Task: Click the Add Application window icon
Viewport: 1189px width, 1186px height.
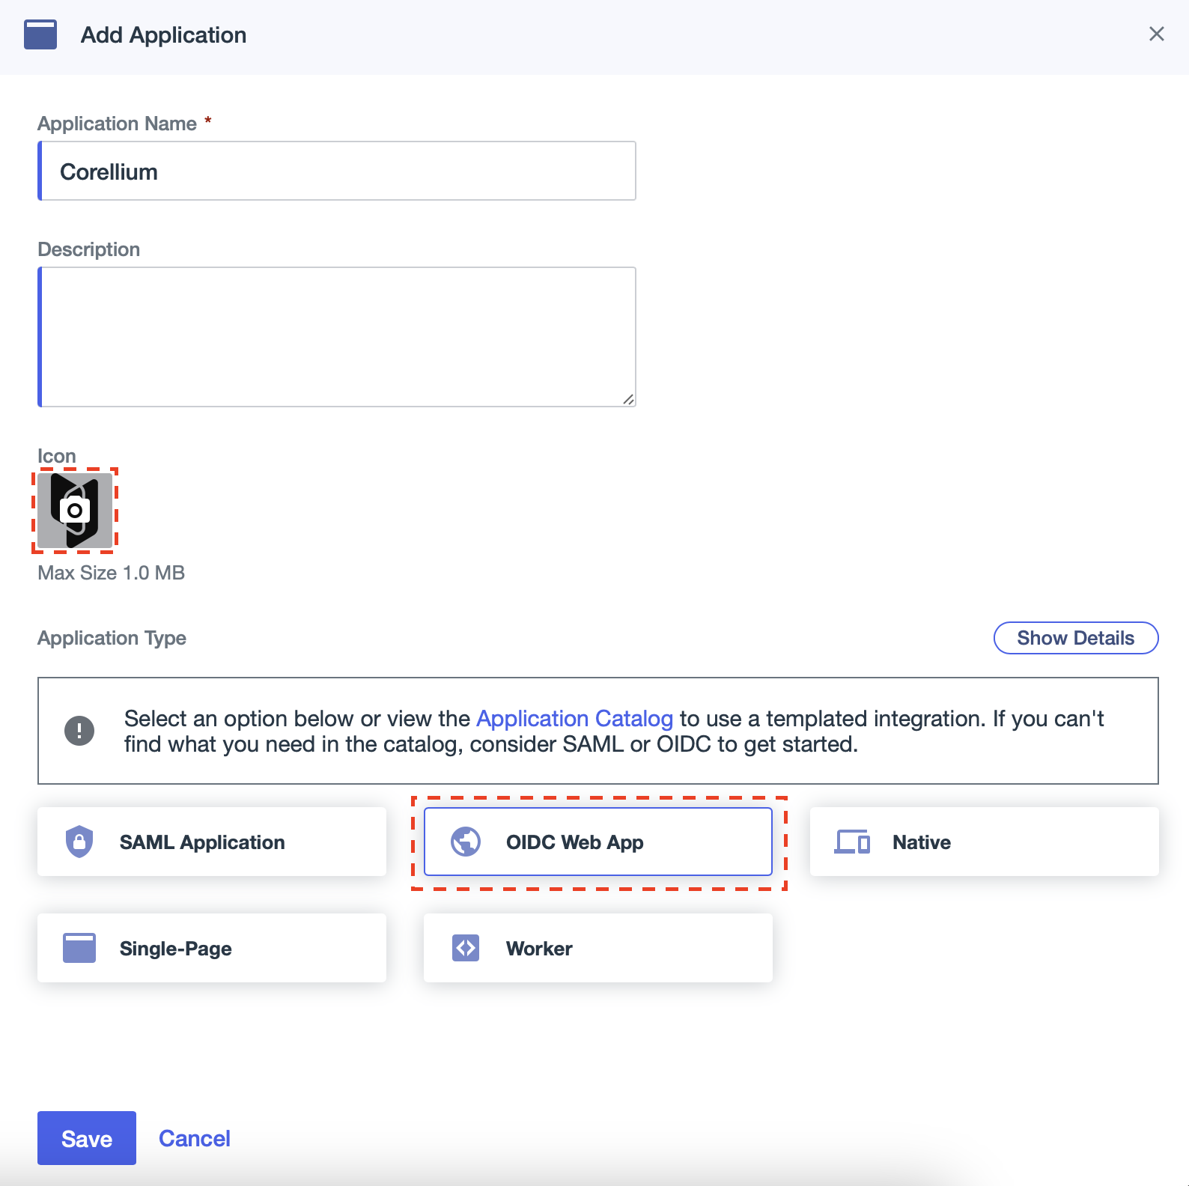Action: click(x=40, y=34)
